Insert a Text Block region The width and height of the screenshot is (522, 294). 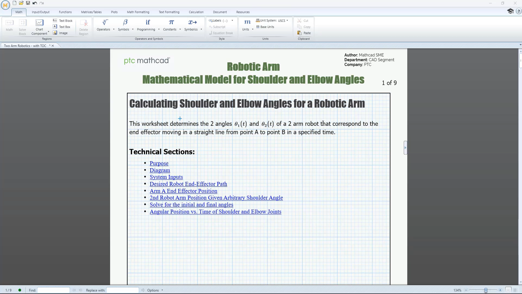click(63, 21)
